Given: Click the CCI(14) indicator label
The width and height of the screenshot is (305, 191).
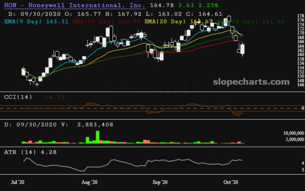Looking at the screenshot, I should click(18, 97).
